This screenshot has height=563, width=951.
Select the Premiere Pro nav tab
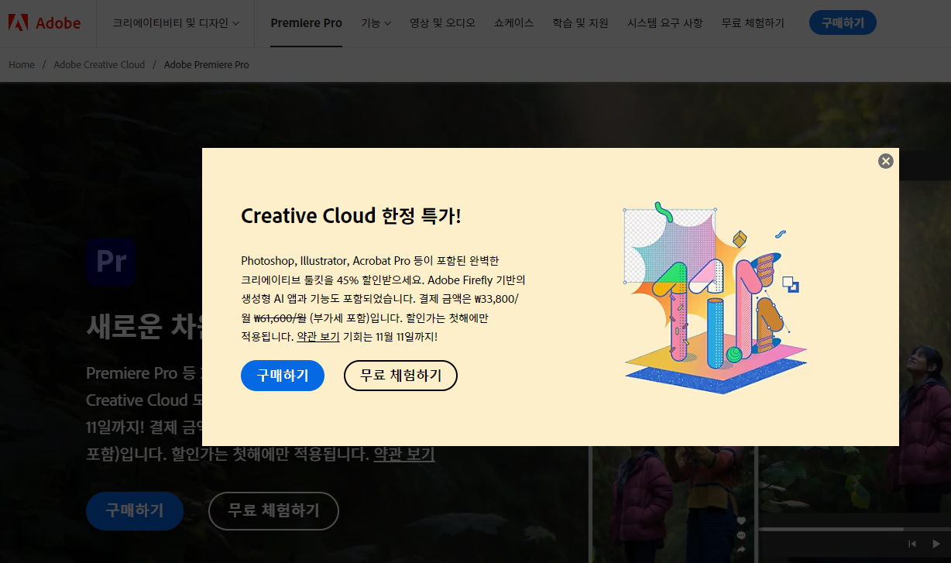coord(306,23)
